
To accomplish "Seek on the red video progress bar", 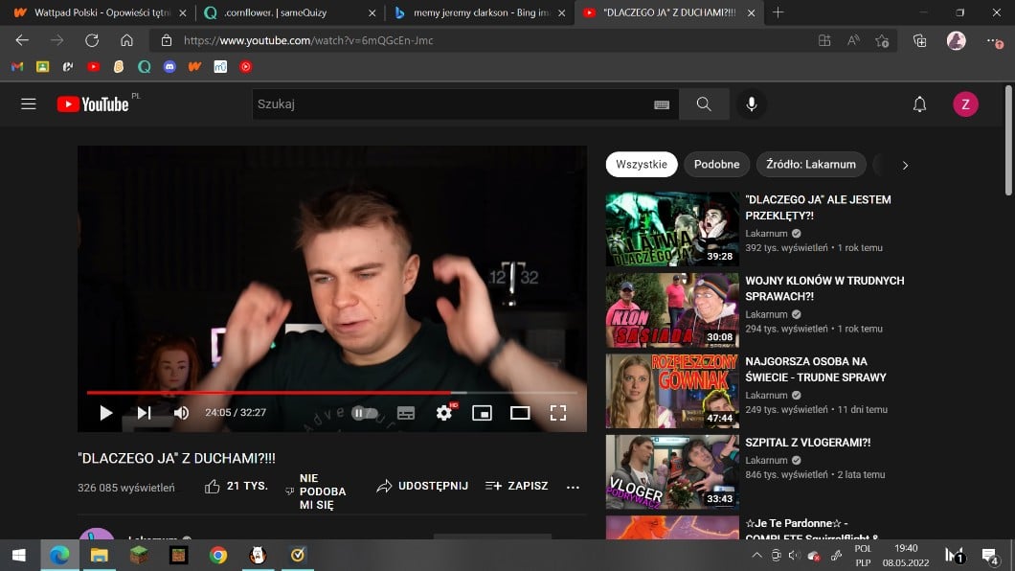I will (287, 393).
